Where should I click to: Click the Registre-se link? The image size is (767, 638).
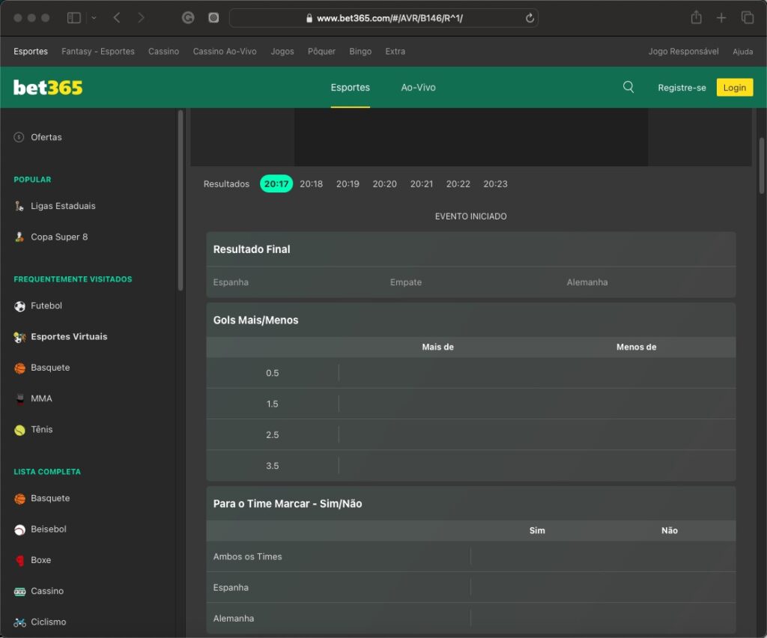click(682, 88)
